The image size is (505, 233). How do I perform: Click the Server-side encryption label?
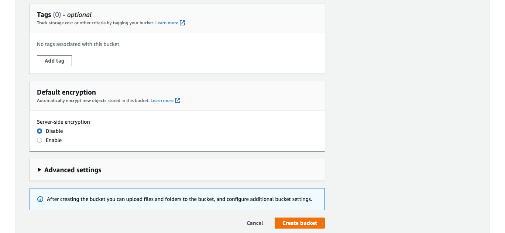coord(63,121)
